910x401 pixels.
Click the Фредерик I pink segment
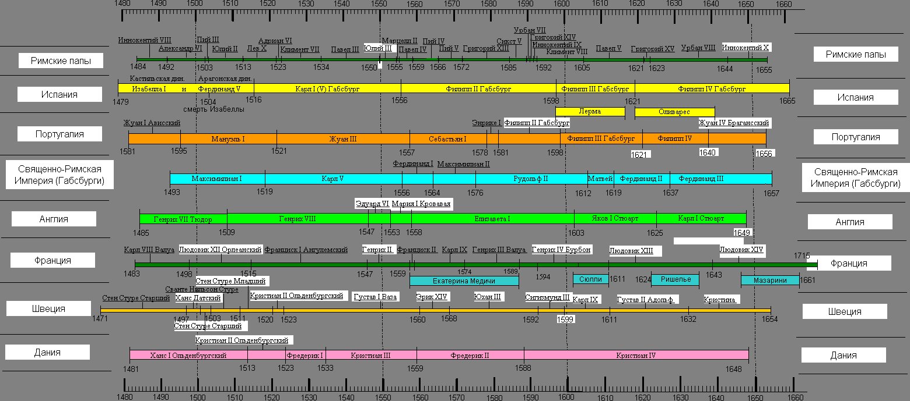[x=305, y=355]
